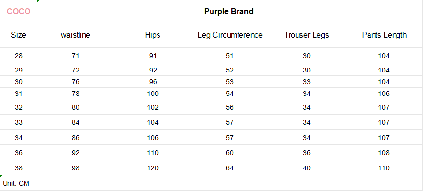Click the Trouser Legs header cell
The width and height of the screenshot is (423, 191).
307,35
